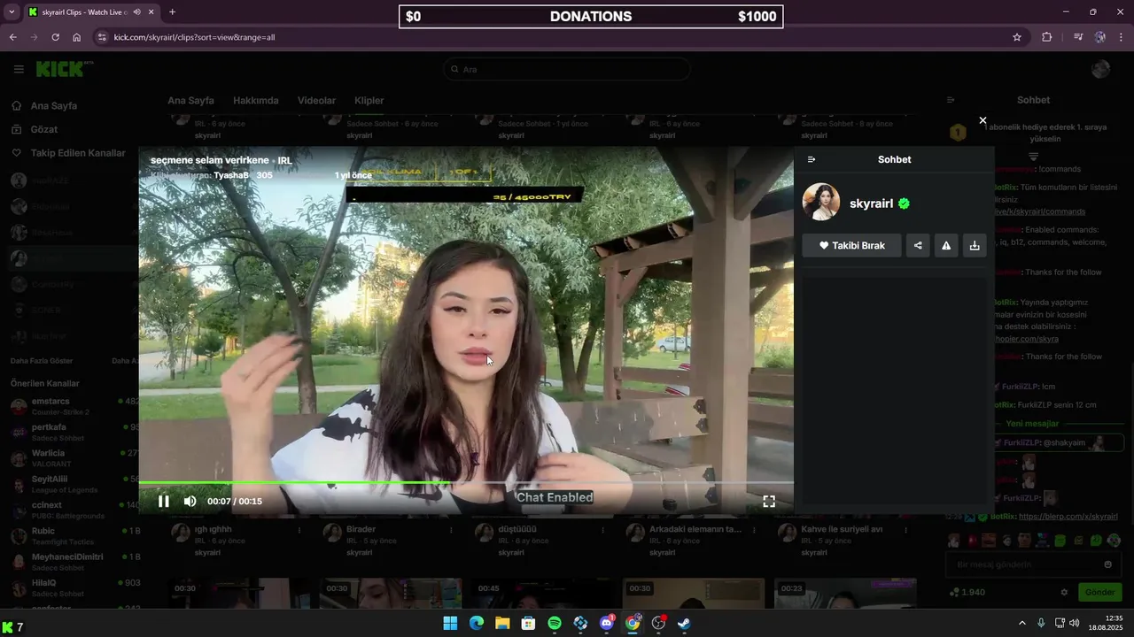The width and height of the screenshot is (1134, 637).
Task: Open Spotify from taskbar
Action: pos(555,623)
